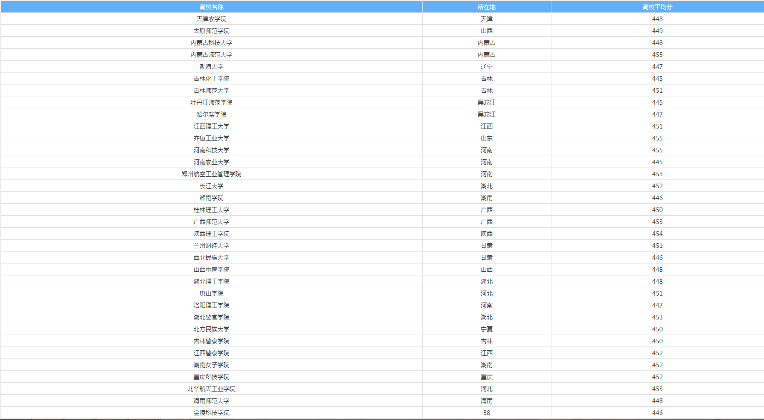Viewport: 764px width, 420px height.
Task: Select the 广西师范大学 cell
Action: coord(211,222)
